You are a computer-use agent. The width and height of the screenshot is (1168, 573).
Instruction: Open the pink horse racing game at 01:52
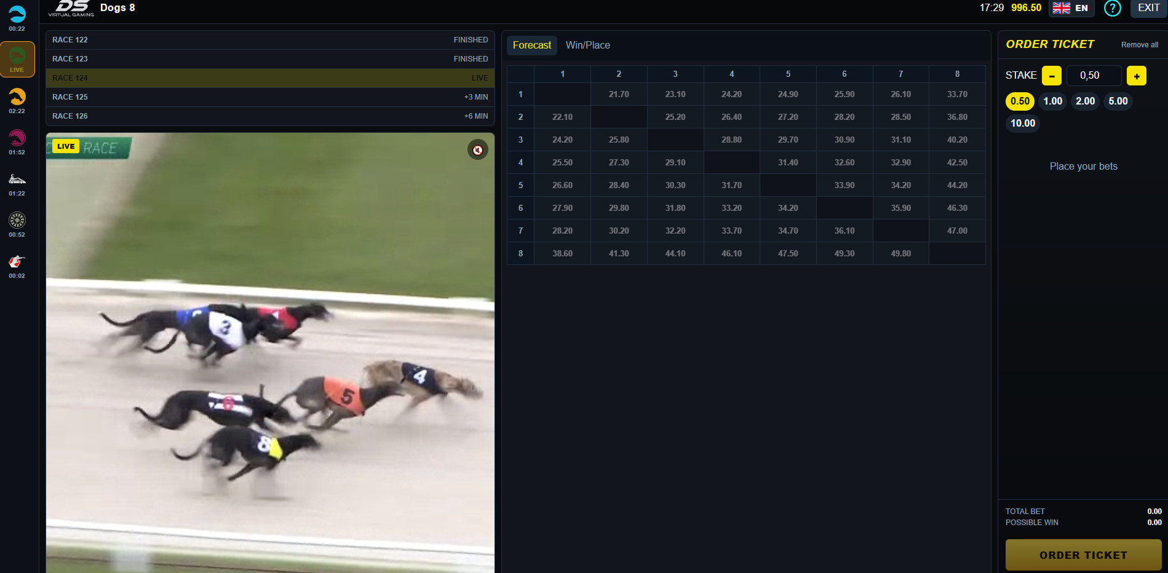[x=17, y=142]
